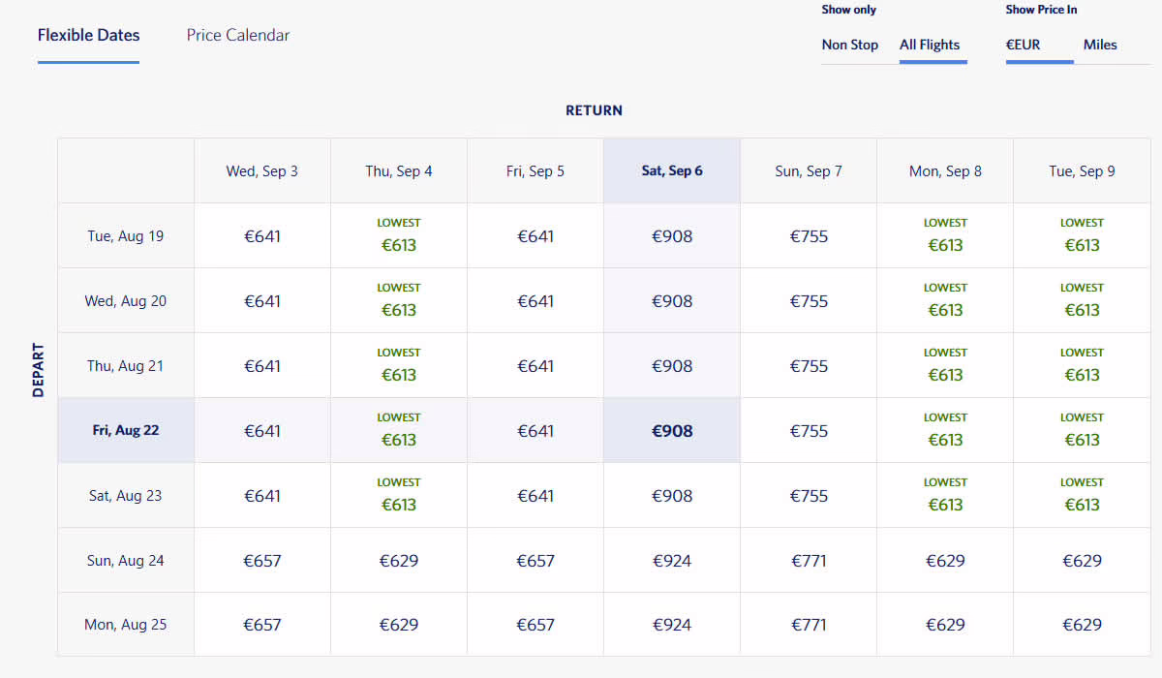This screenshot has width=1162, height=678.
Task: Select the Flexible Dates tab
Action: (88, 36)
